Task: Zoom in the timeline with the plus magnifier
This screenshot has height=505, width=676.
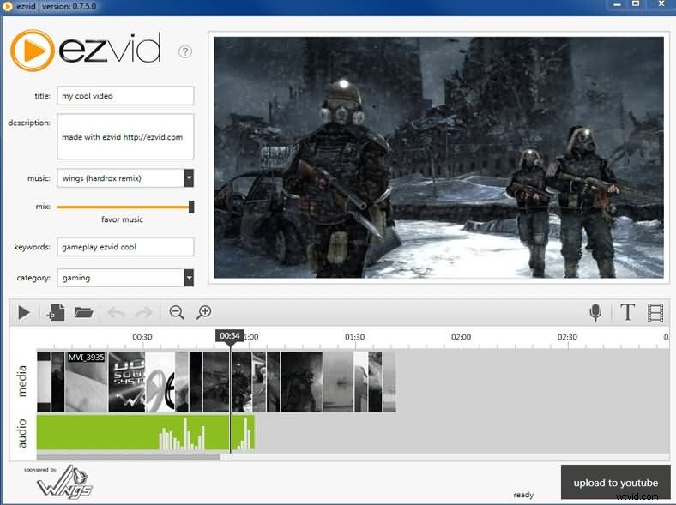Action: pyautogui.click(x=204, y=313)
